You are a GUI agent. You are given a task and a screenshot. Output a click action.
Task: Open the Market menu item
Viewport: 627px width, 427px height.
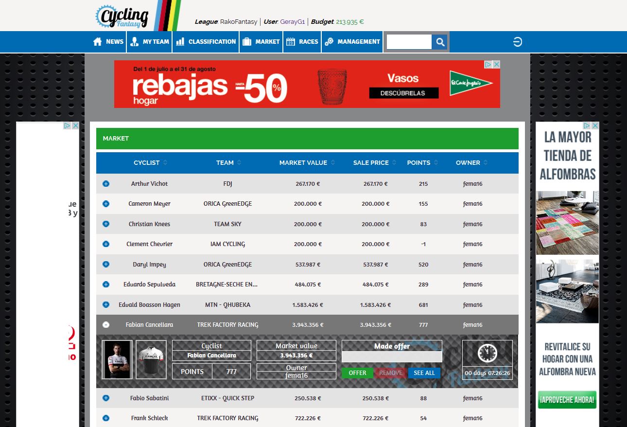click(261, 42)
